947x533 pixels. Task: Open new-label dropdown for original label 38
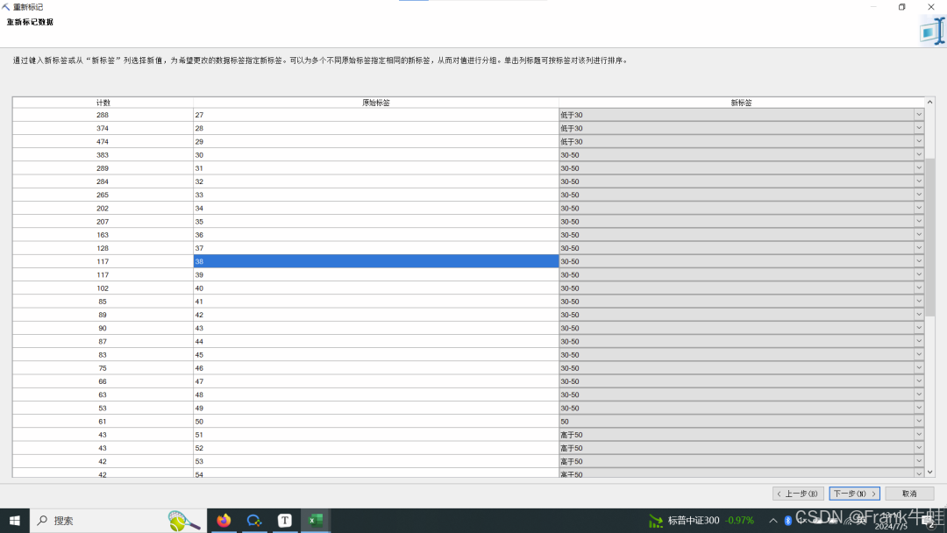pos(919,261)
